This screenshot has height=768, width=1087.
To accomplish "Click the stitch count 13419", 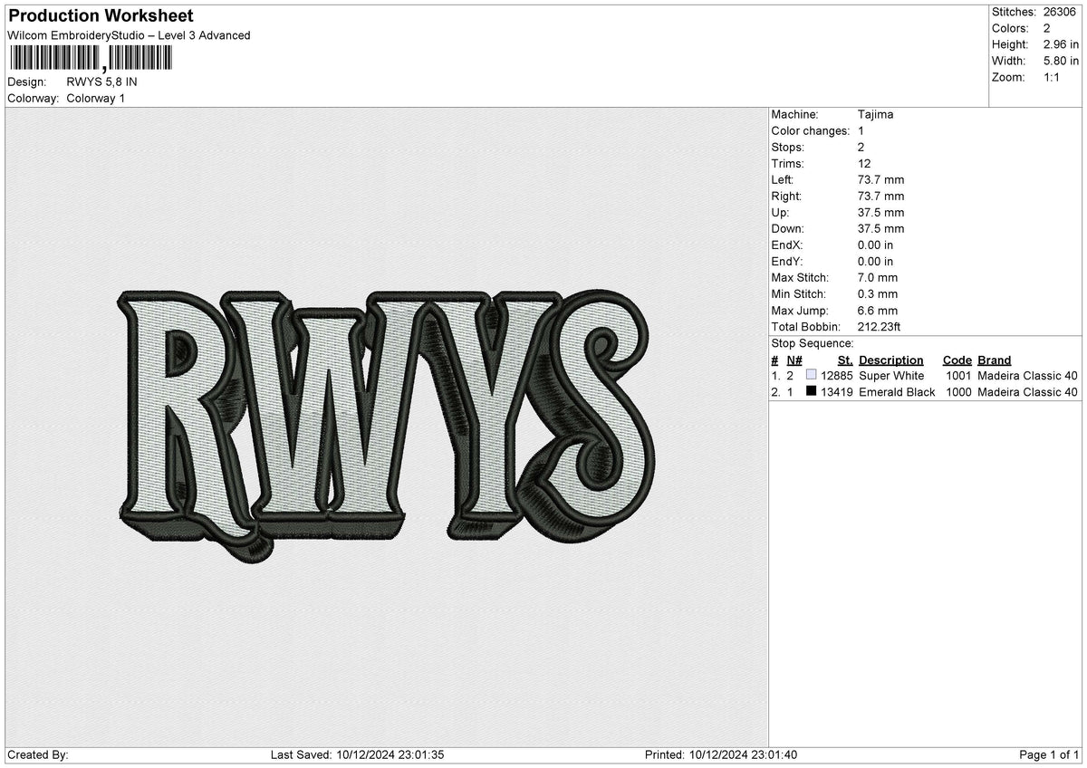I will pyautogui.click(x=836, y=391).
